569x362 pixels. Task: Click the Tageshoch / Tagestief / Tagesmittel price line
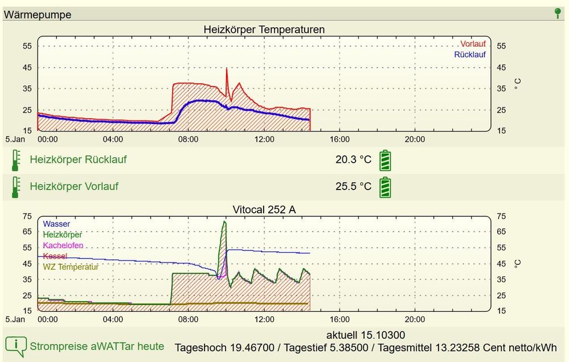366,348
